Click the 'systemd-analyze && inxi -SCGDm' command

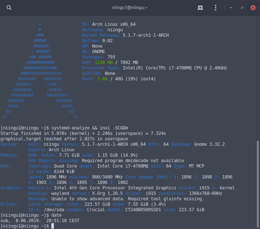pos(90,128)
